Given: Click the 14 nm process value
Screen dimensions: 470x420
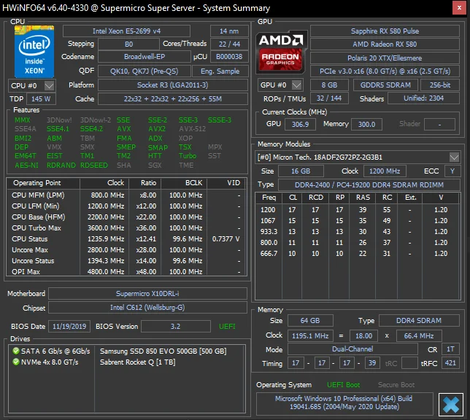Looking at the screenshot, I should coord(229,31).
